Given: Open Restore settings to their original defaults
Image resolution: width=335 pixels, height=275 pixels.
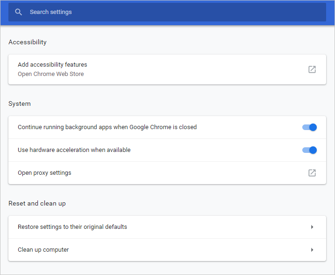Looking at the screenshot, I should click(72, 227).
